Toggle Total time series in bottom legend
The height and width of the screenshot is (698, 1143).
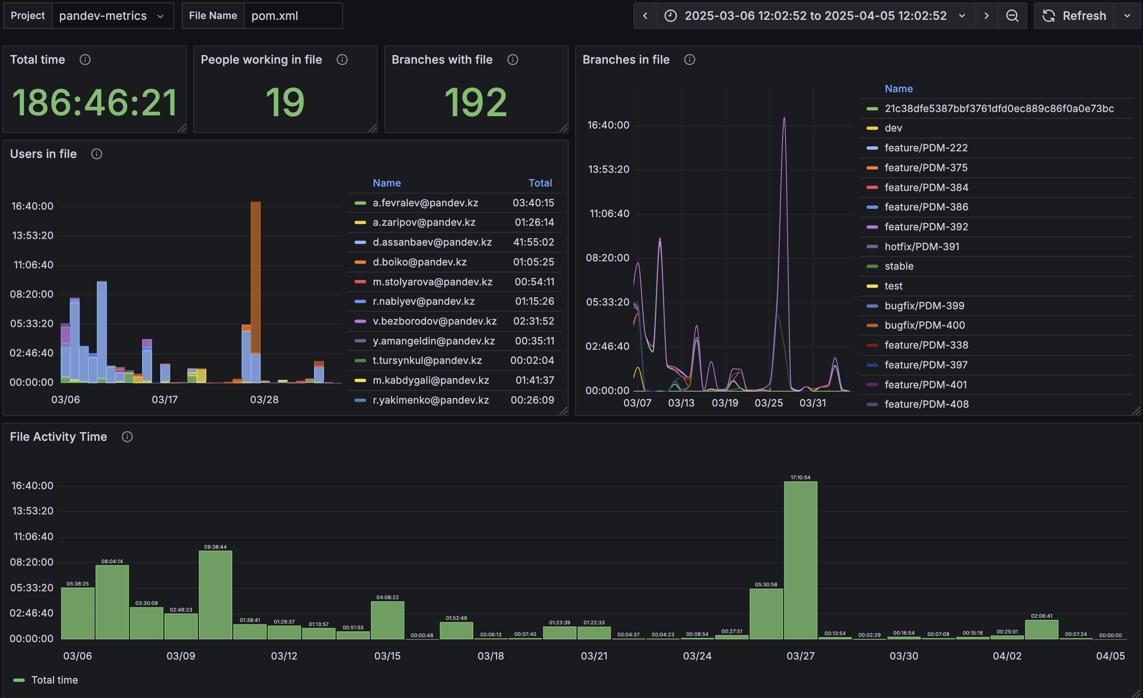pyautogui.click(x=54, y=680)
